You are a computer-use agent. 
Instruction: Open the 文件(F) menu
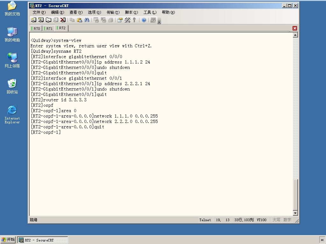tap(39, 12)
